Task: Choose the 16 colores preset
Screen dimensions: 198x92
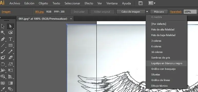Action: [x=166, y=52]
